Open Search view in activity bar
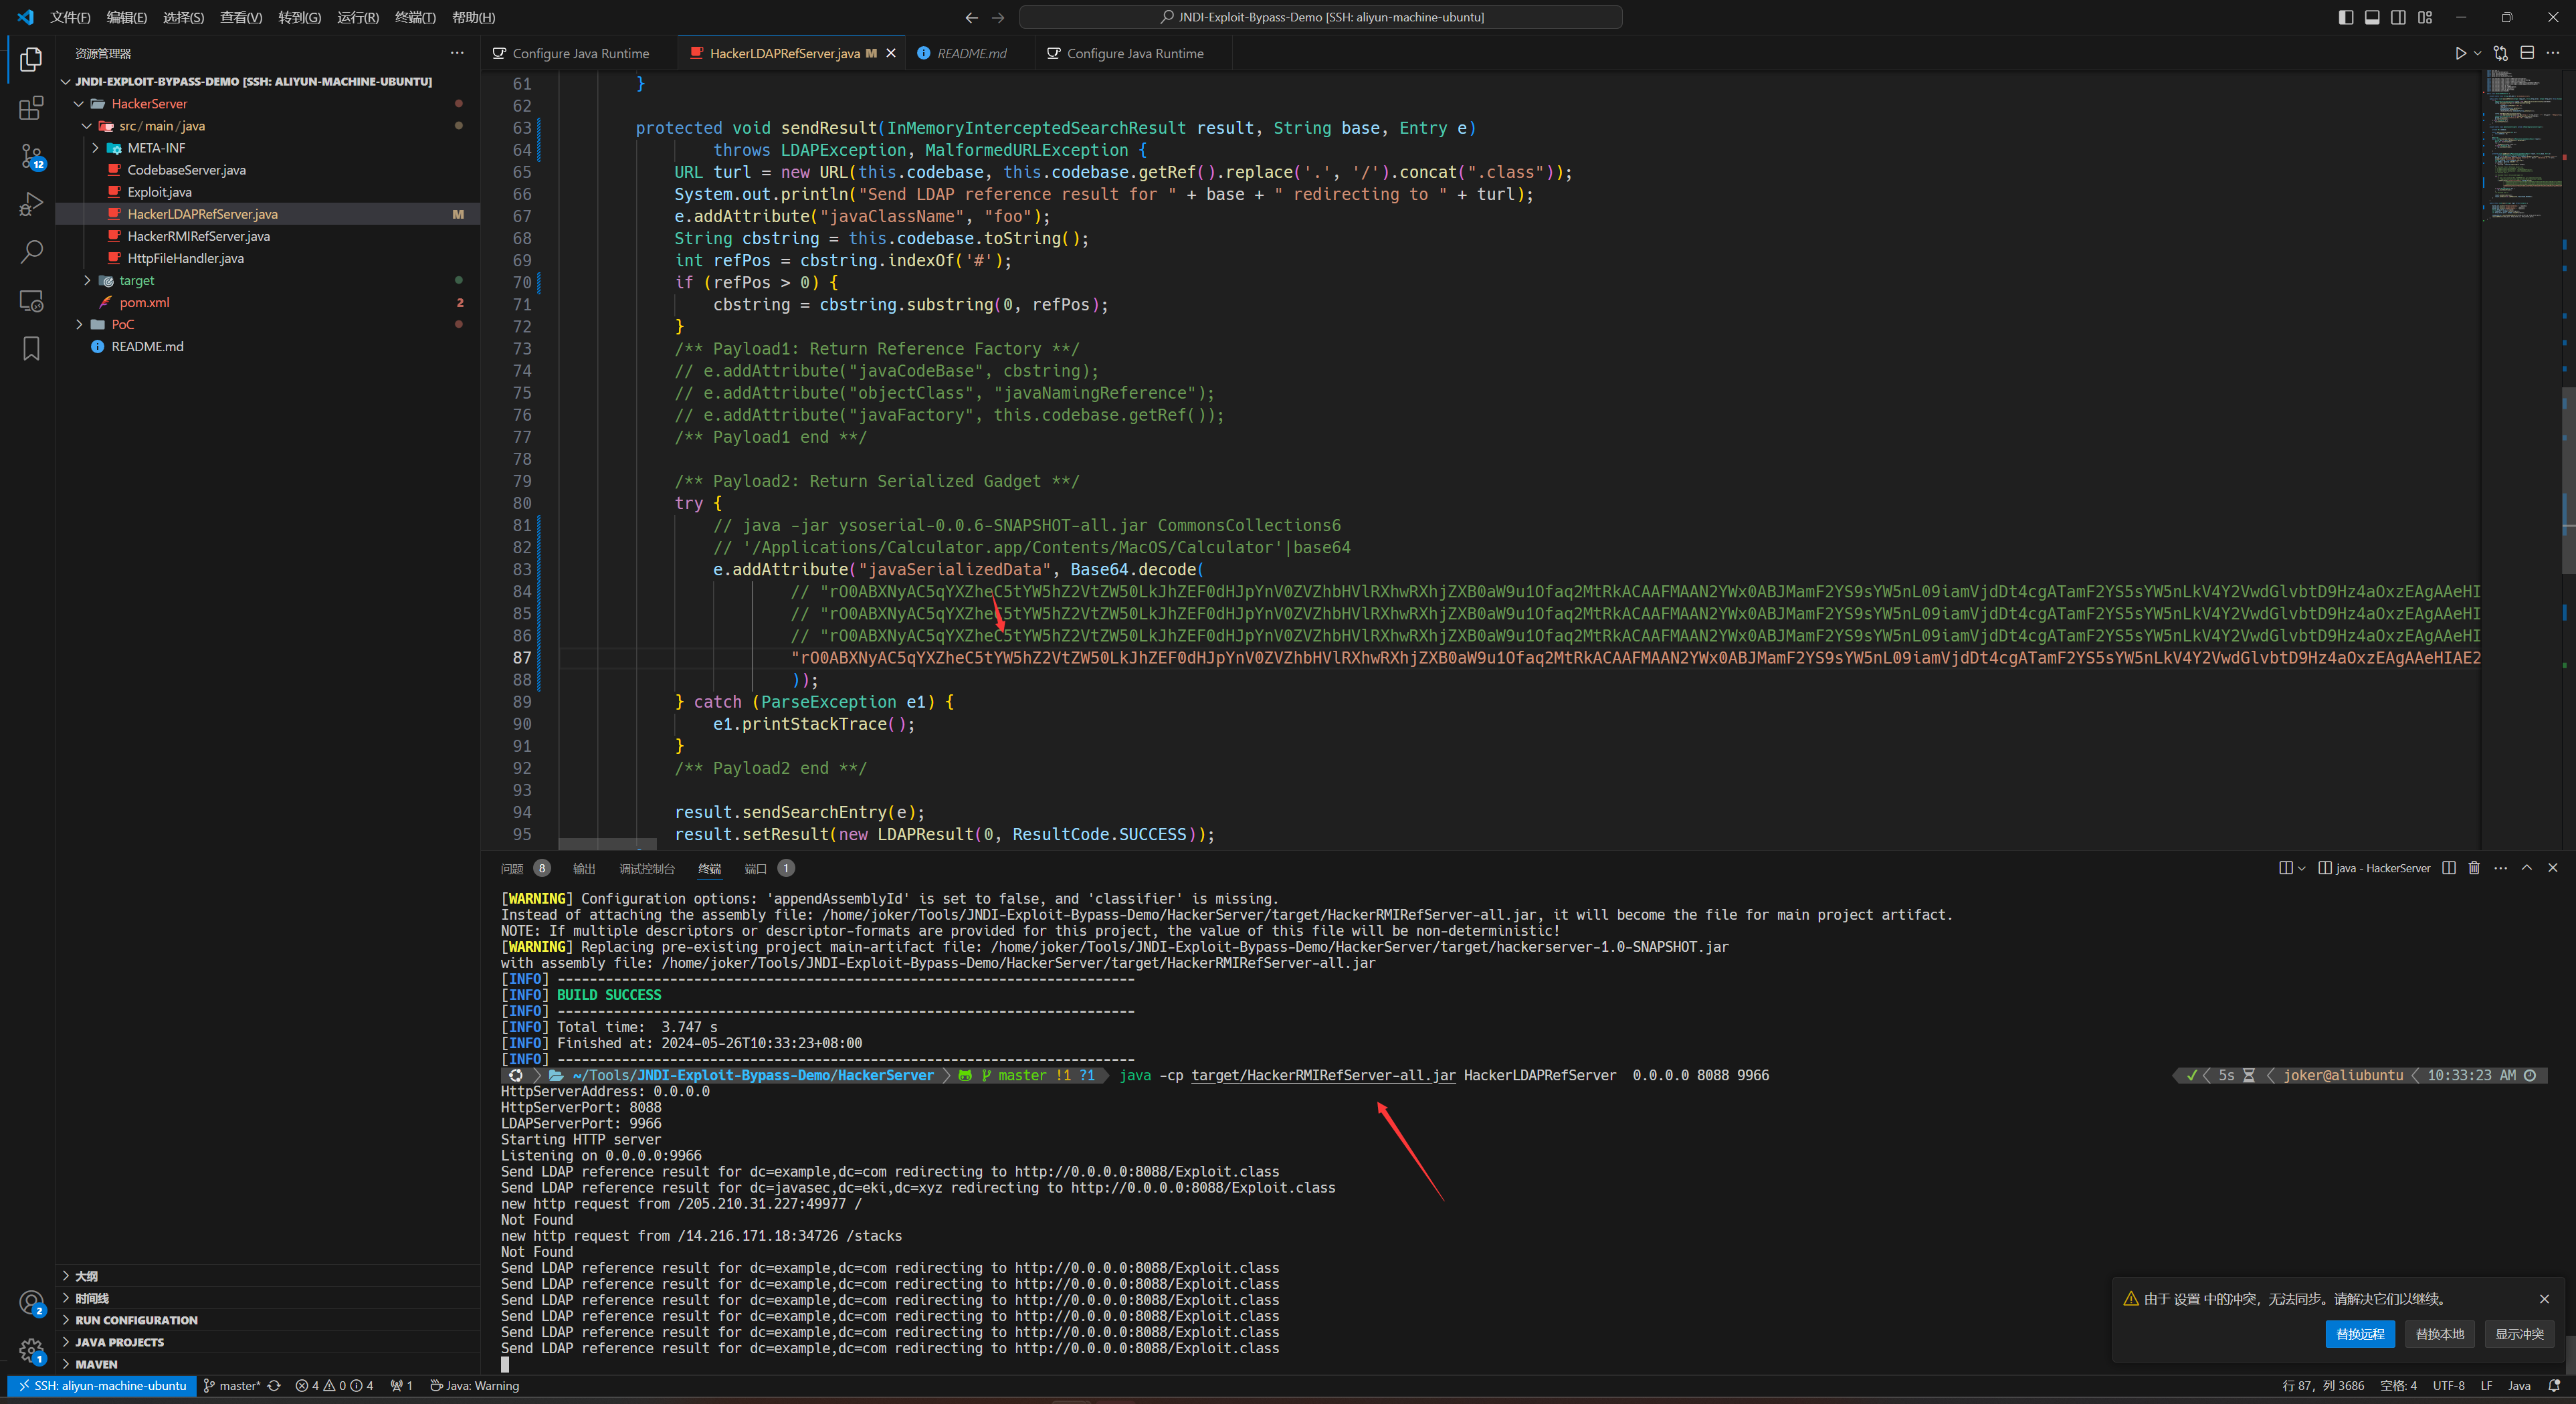The width and height of the screenshot is (2576, 1404). (x=31, y=251)
